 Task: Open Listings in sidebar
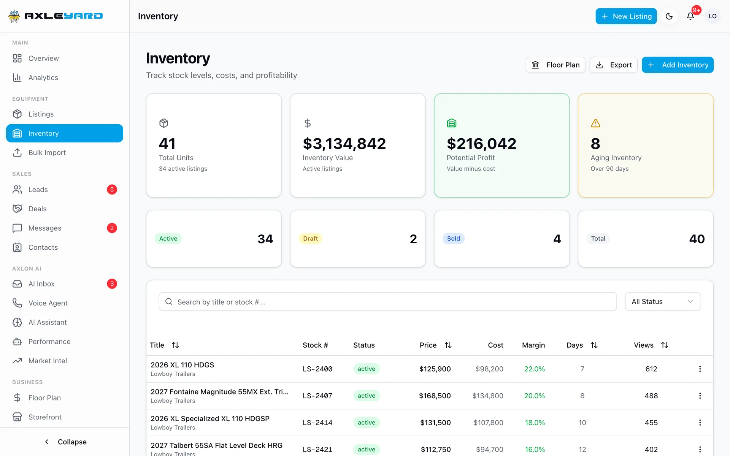pos(65,114)
